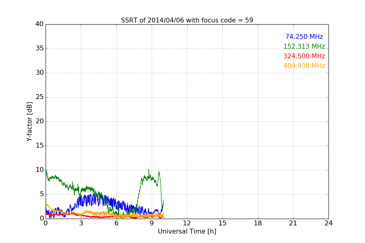Screen dimensions: 365x243
Task: Click the y-axis tick label '30'
Action: 40,73
